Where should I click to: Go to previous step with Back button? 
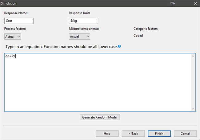coord(133,134)
